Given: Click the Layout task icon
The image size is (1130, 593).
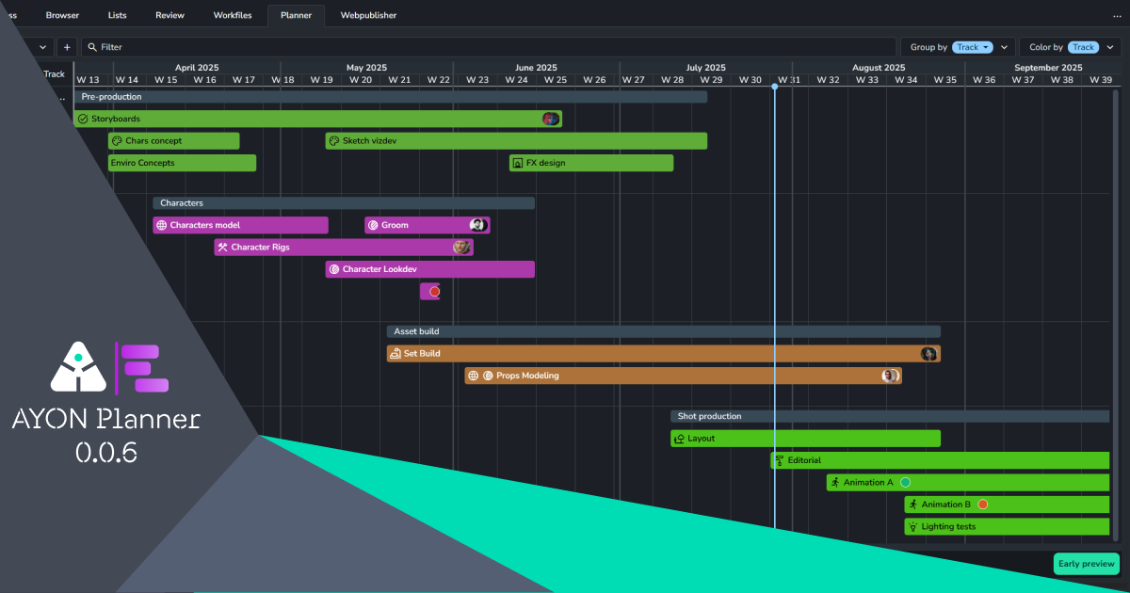Looking at the screenshot, I should coord(679,439).
